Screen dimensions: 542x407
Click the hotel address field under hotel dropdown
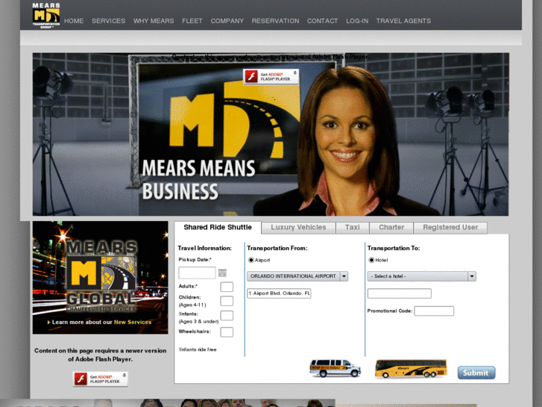coord(400,293)
